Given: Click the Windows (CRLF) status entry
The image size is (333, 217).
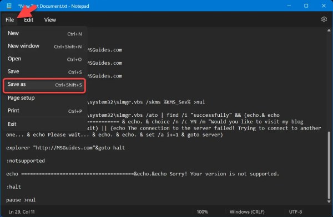Looking at the screenshot, I should coord(247,211).
